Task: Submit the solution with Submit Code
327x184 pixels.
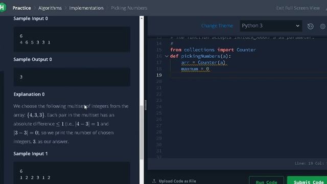Action: coord(308,181)
